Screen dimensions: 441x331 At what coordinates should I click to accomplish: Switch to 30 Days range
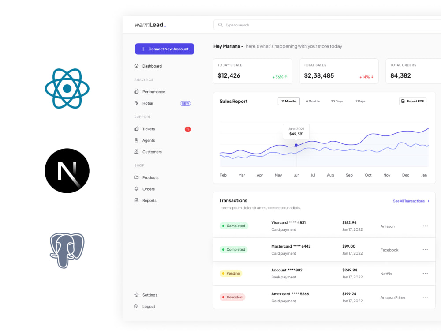pos(336,102)
